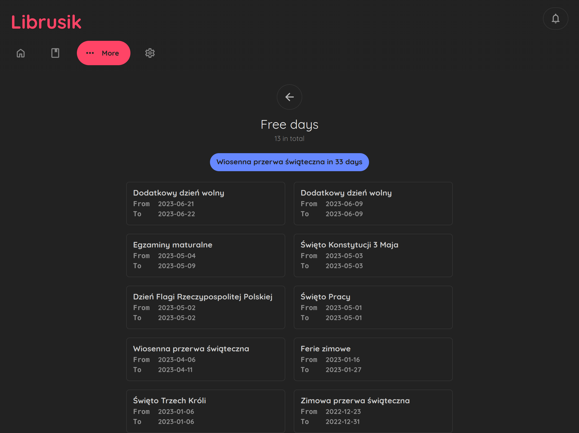The image size is (579, 433).
Task: Select the Dzień Flagi Rzeczypospolitej Polskiej card
Action: [205, 307]
